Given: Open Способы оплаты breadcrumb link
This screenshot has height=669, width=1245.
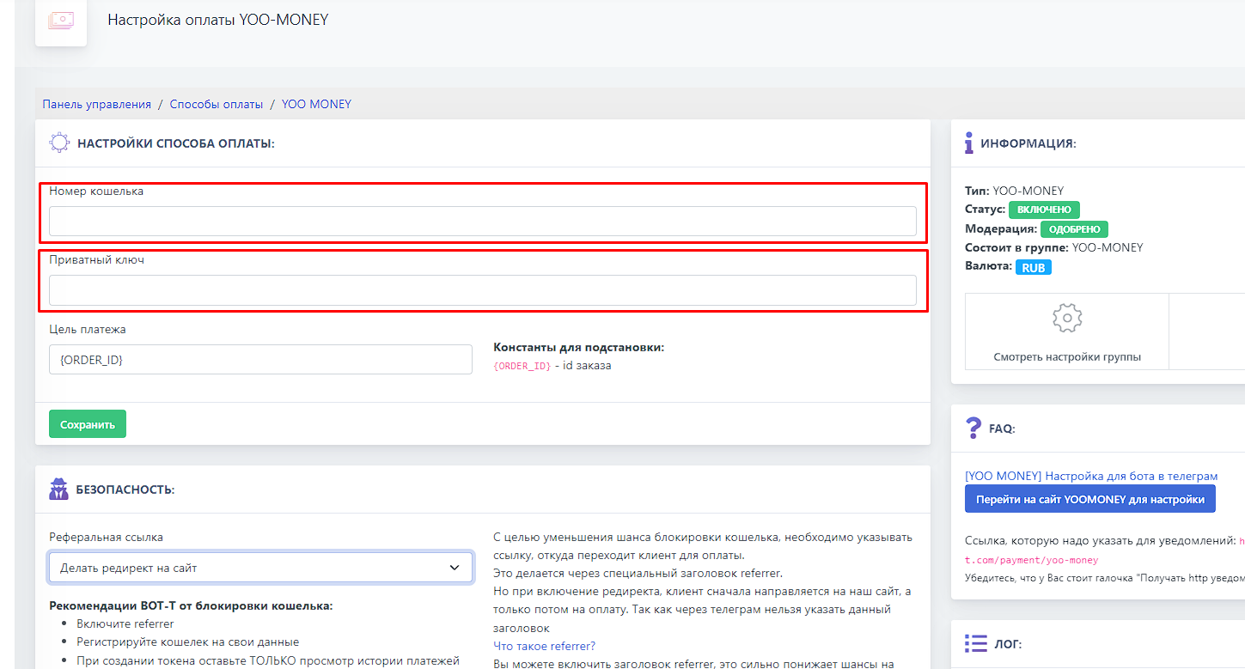Looking at the screenshot, I should (217, 104).
